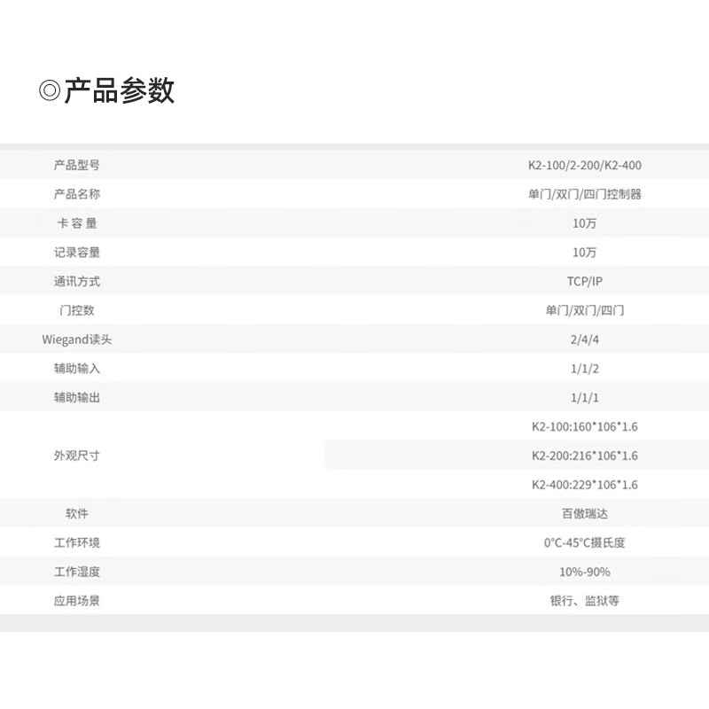Click the K2-100/2-200/K2-400 model value
The image size is (709, 709).
point(584,165)
